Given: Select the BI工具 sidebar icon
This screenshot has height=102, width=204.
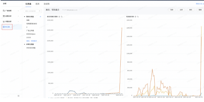Looking at the screenshot, I should coord(4,27).
